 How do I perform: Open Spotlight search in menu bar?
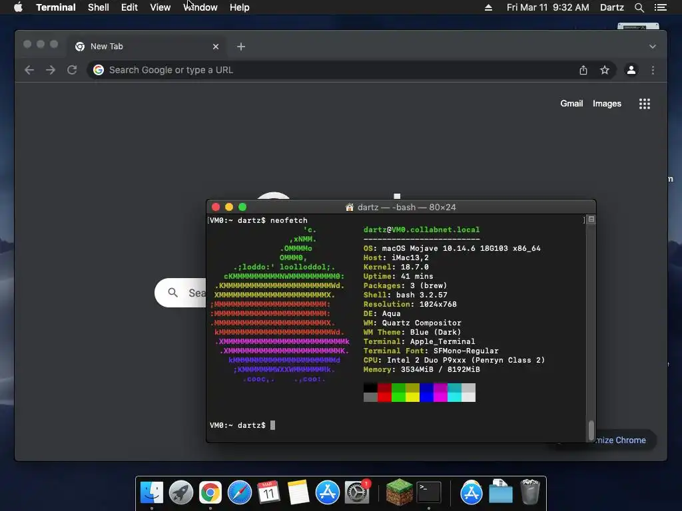click(x=639, y=7)
